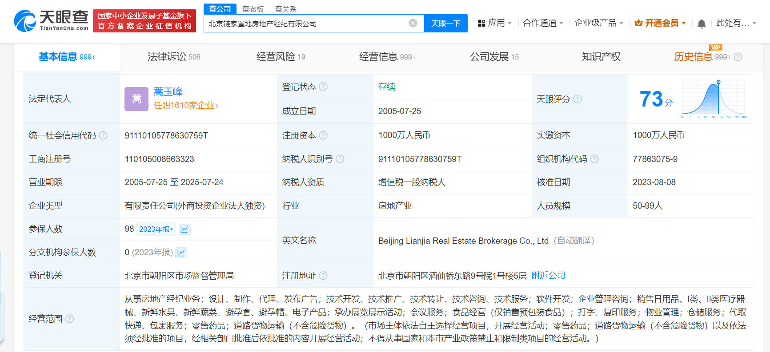Click the notification bell icon
The image size is (770, 352).
click(702, 24)
